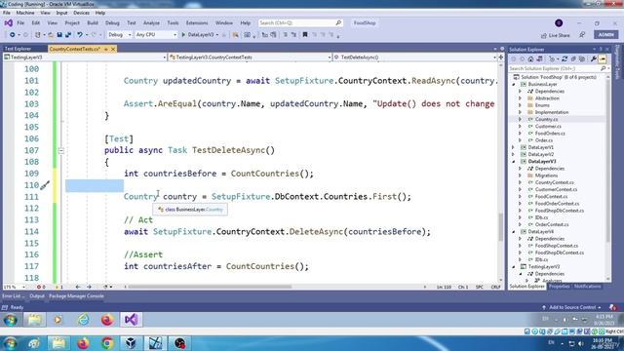Select CountryContext.cs in Solution Explorer
Screen dimensions: 624x351
555,182
